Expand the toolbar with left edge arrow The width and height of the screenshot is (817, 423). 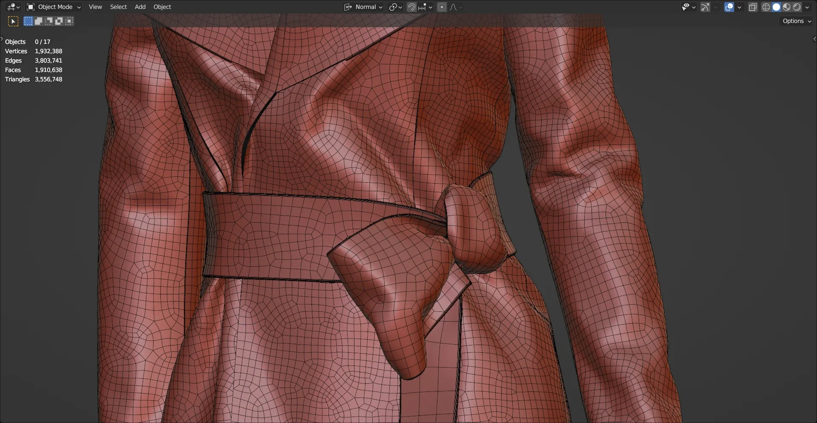tap(2, 39)
